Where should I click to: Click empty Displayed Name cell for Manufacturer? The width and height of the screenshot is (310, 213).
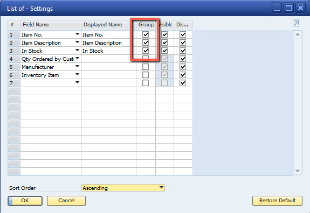pos(108,67)
